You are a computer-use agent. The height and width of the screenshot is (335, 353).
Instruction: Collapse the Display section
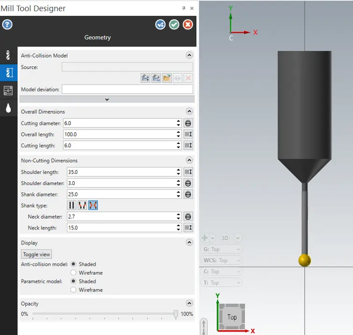click(189, 242)
